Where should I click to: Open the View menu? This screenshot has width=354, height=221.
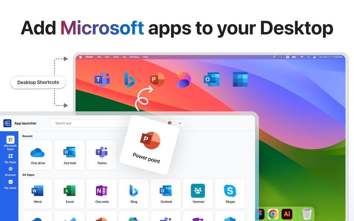pos(116,57)
